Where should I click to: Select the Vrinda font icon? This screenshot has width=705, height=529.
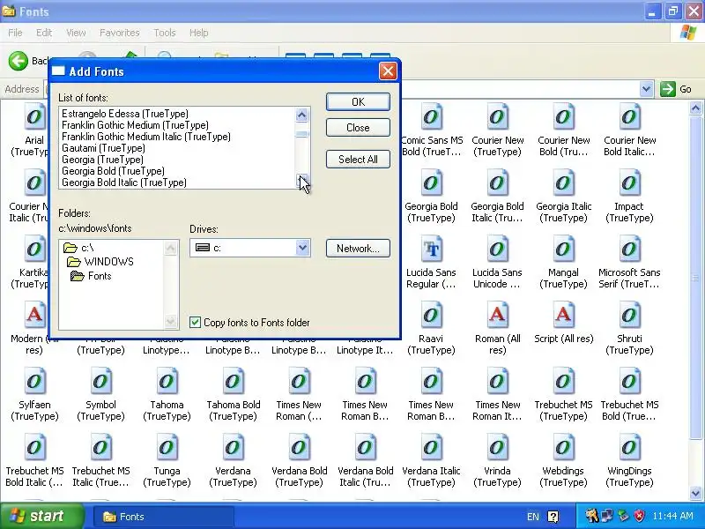[x=497, y=448]
